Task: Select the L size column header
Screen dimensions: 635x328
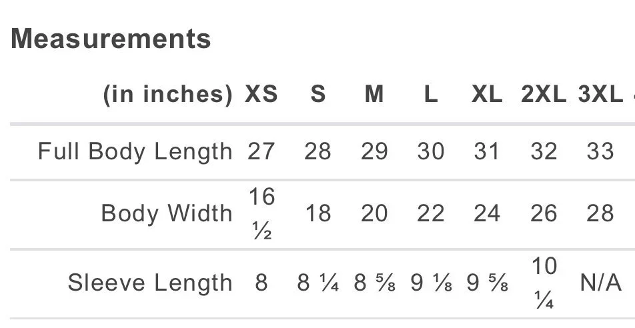Action: [x=430, y=95]
